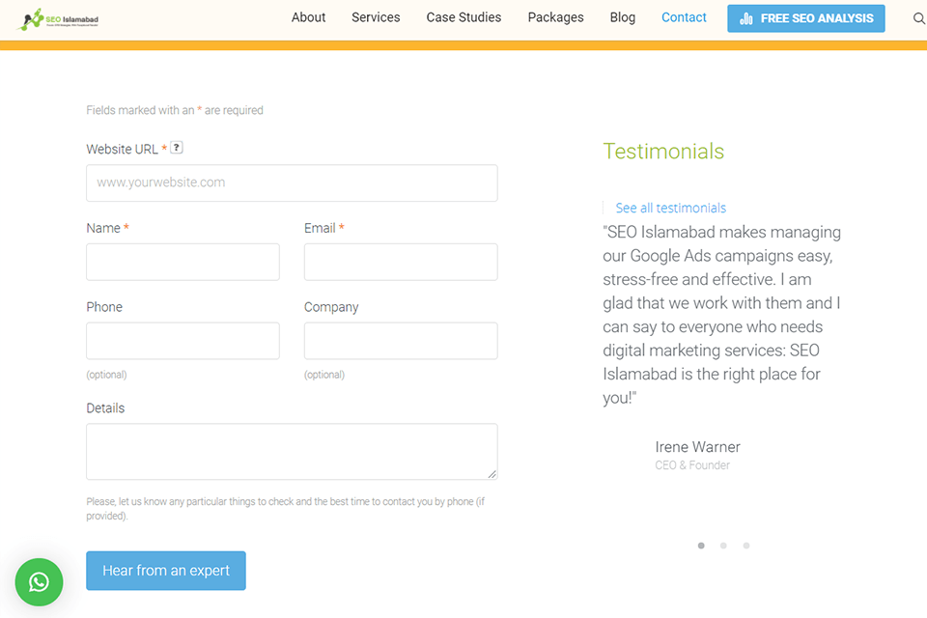This screenshot has width=927, height=618.
Task: Click the search magnifier icon in header
Action: 918,18
